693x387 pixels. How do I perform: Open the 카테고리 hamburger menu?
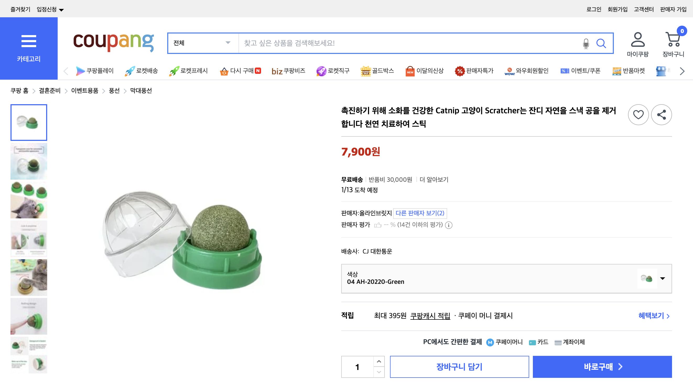29,41
